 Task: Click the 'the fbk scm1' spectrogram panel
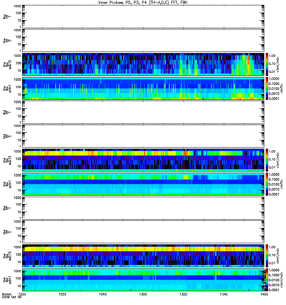143,280
